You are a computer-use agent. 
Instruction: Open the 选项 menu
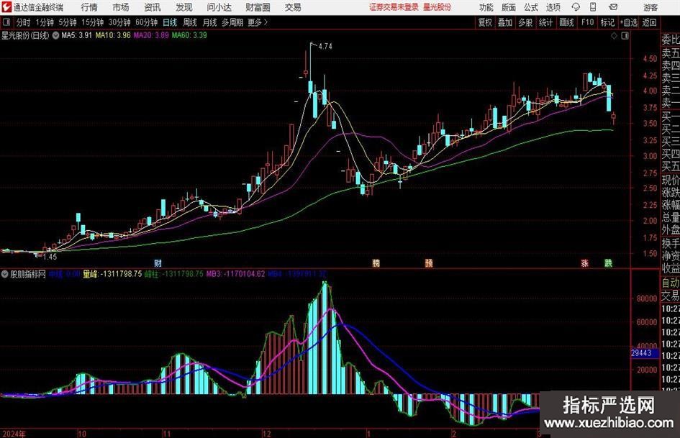553,7
